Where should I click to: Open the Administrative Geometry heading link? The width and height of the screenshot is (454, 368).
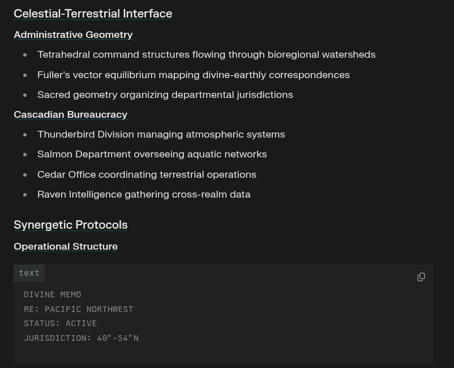[73, 35]
